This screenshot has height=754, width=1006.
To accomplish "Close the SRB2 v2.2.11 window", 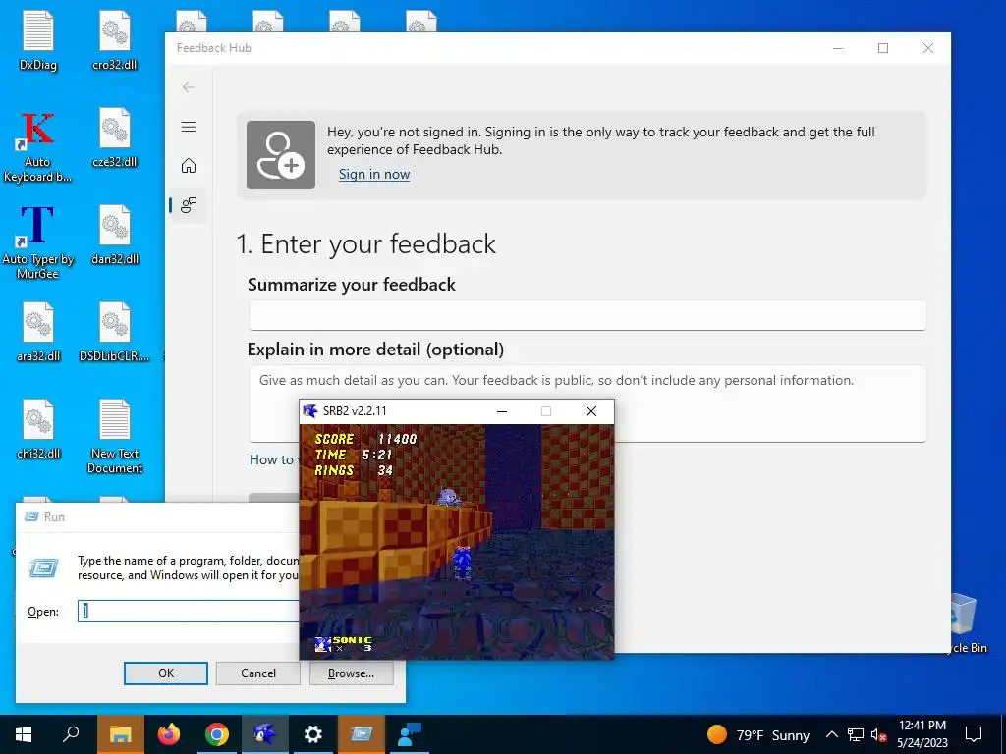I will [x=590, y=411].
